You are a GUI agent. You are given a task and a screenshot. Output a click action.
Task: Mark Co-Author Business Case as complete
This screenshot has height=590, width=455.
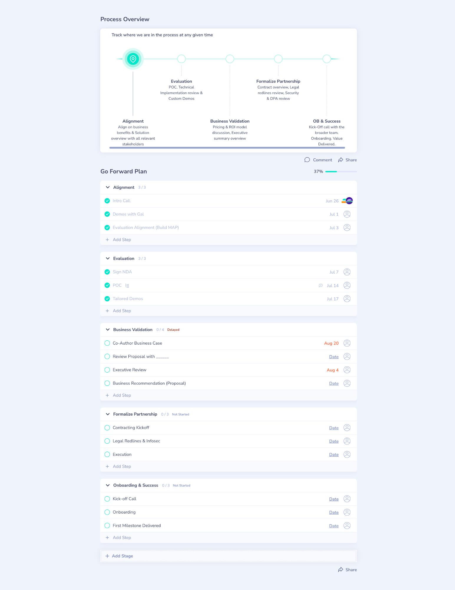tap(107, 343)
